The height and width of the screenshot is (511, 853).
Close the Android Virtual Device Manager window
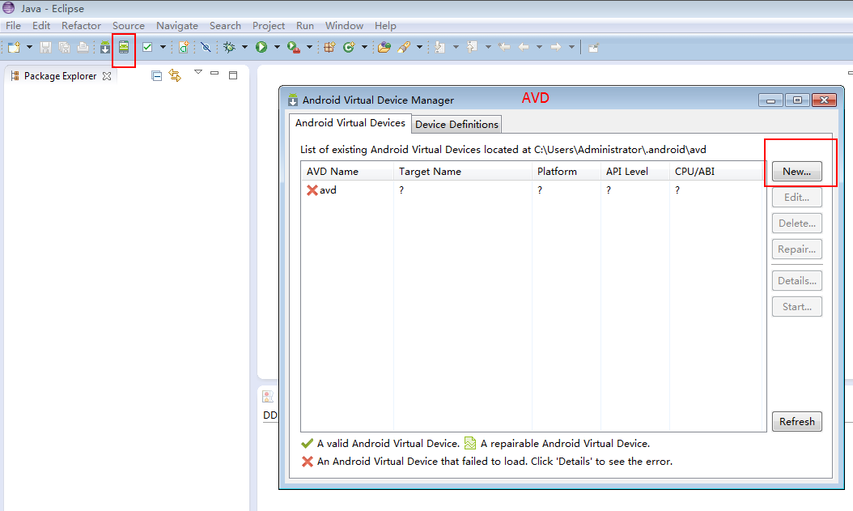824,100
